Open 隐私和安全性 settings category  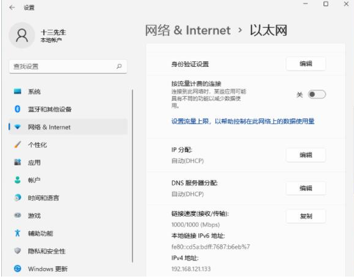tap(68, 251)
